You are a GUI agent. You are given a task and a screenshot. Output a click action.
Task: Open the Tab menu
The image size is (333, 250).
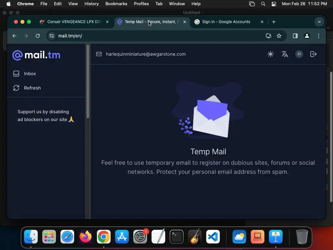(x=159, y=4)
